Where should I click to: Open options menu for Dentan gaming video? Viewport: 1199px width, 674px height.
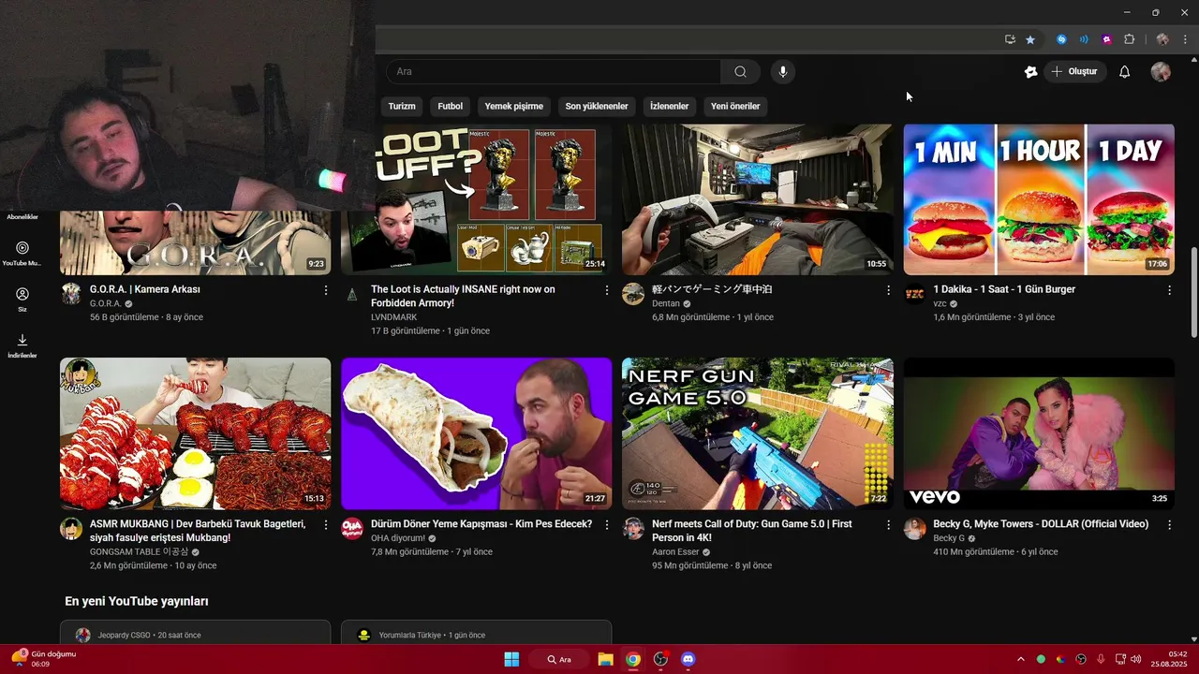point(888,290)
